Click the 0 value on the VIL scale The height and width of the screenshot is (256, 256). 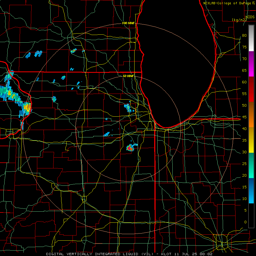245,222
